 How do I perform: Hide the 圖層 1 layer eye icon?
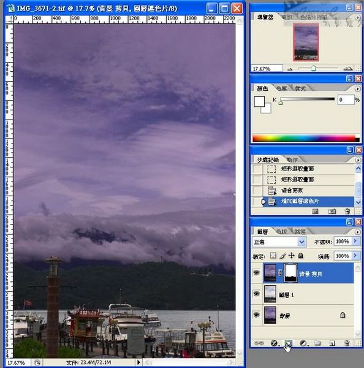point(256,293)
